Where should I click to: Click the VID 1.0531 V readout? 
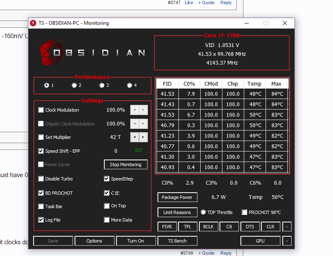[222, 45]
